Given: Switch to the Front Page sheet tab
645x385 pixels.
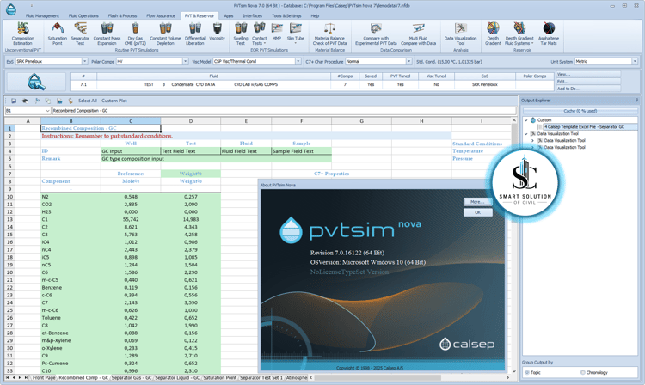Looking at the screenshot, I should click(x=44, y=377).
